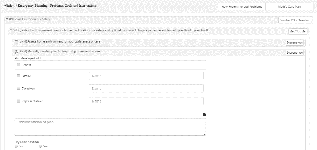
Task: Collapse the Home Environment / Safety problem
Action: 7,19
